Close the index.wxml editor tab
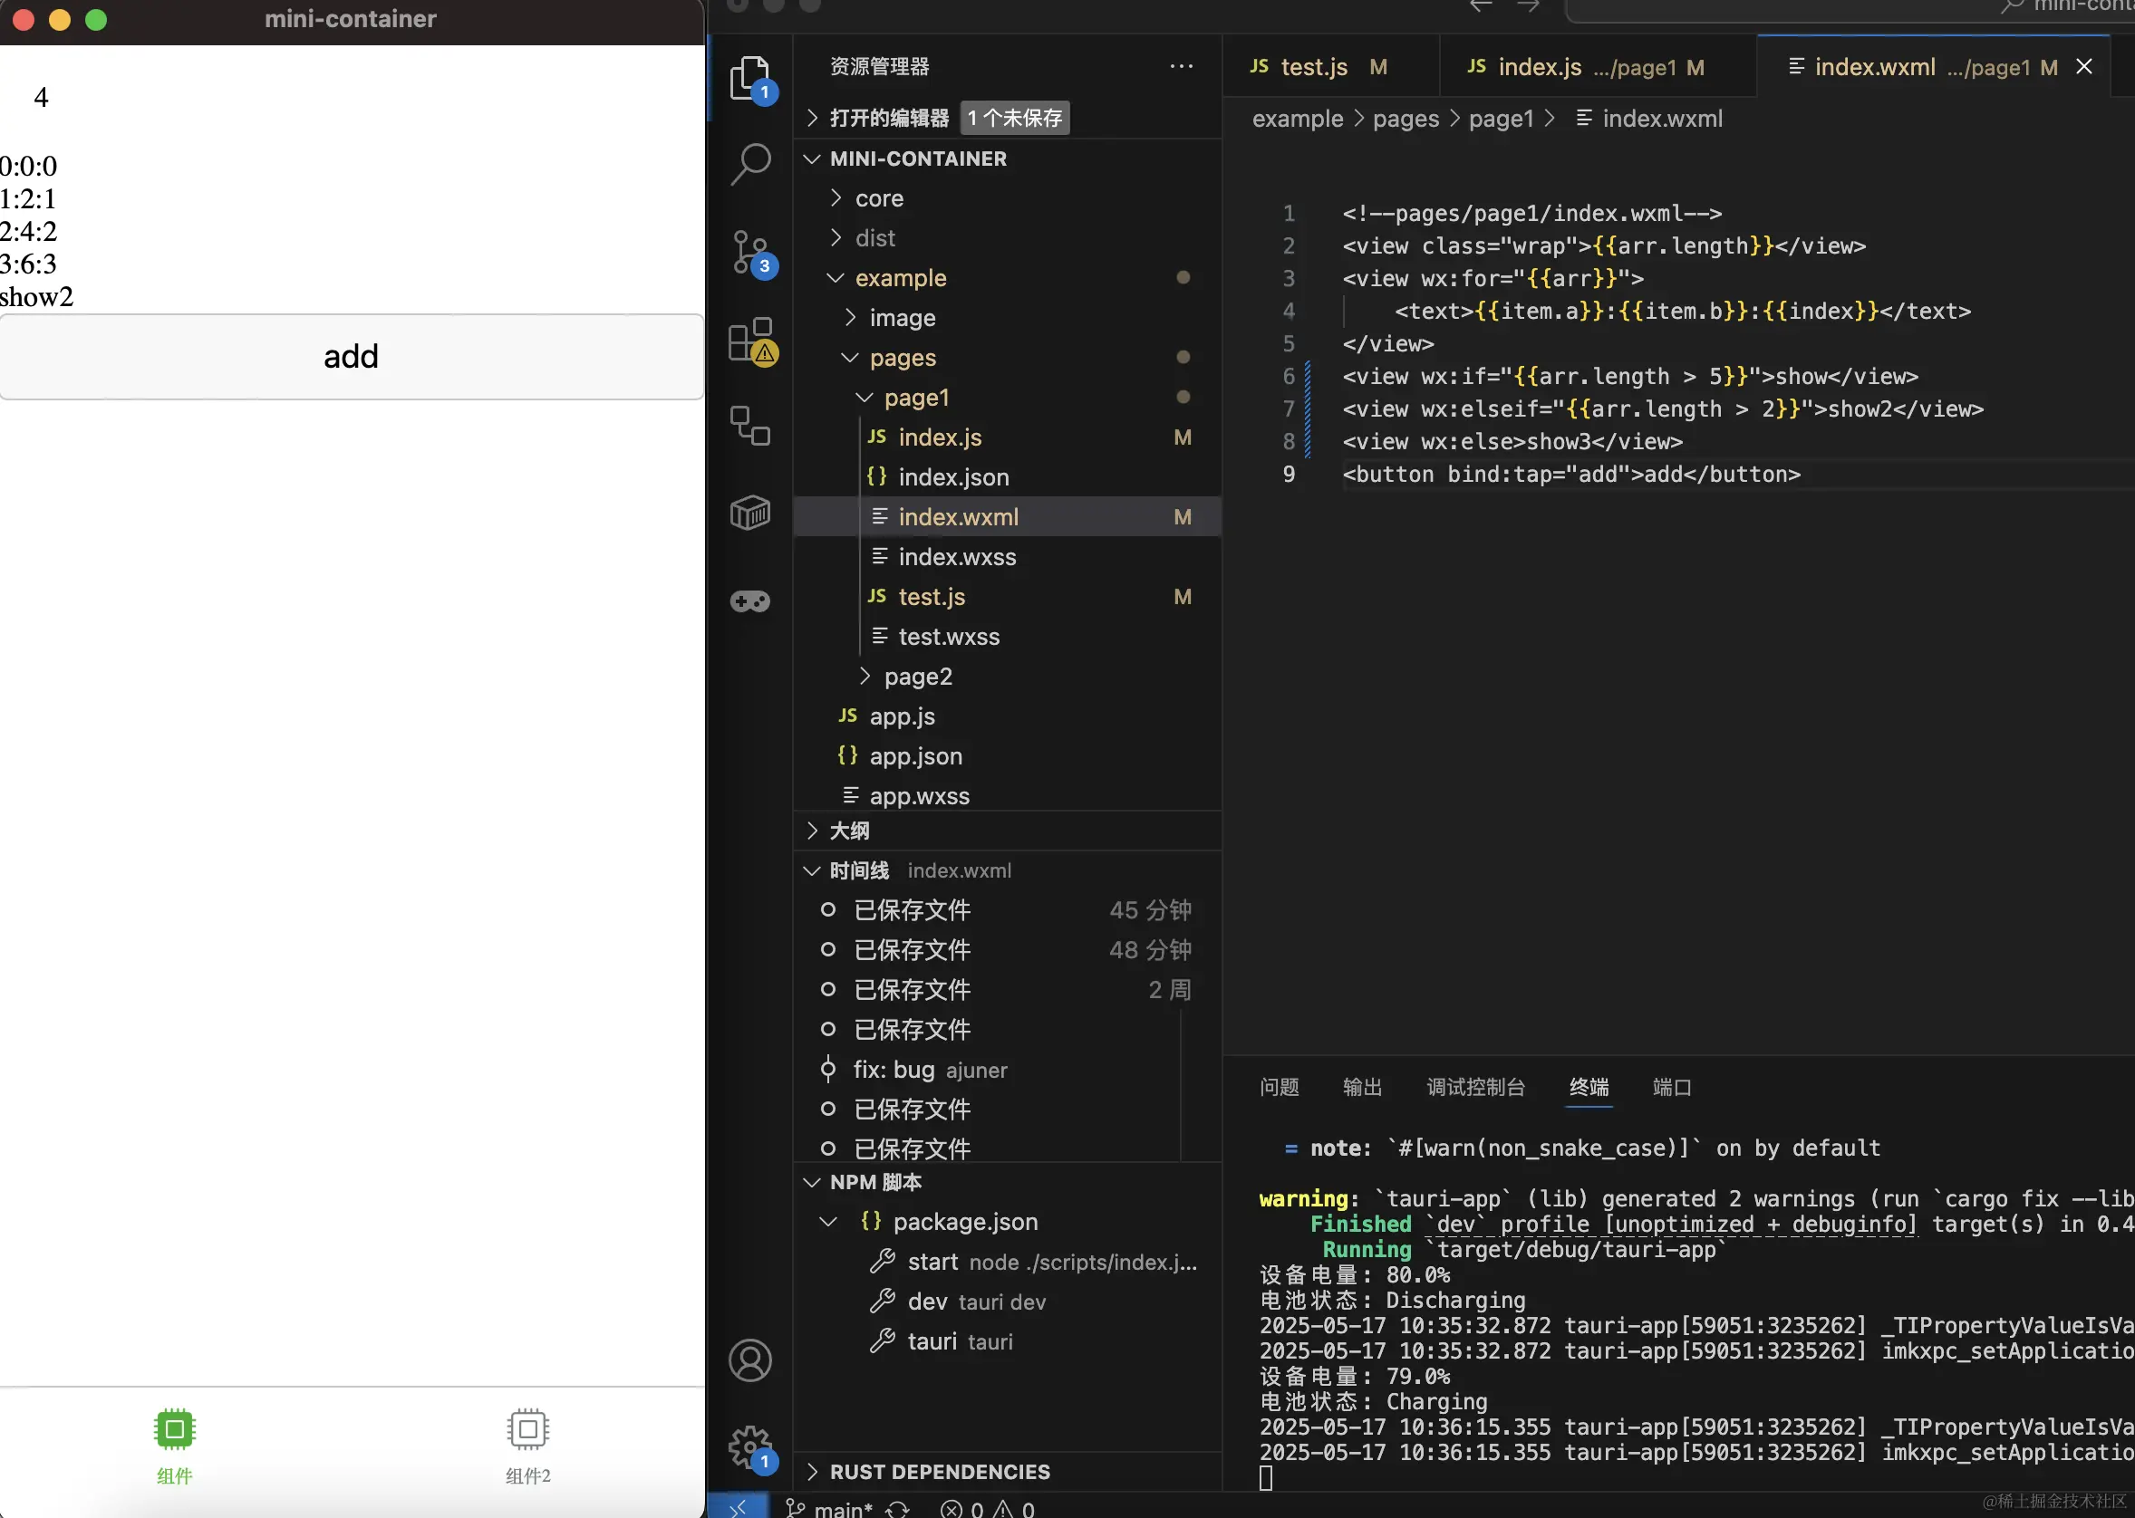The image size is (2135, 1518). 2084,66
